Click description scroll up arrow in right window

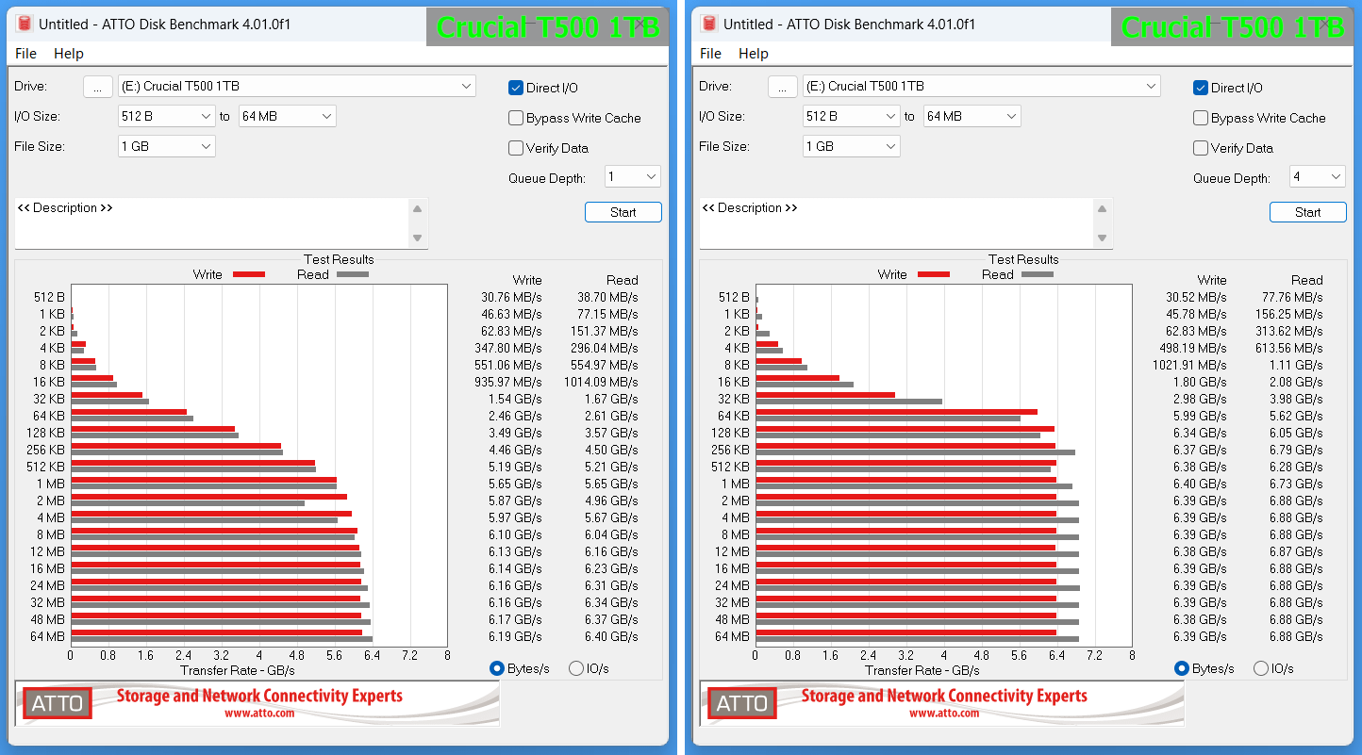pyautogui.click(x=1103, y=208)
